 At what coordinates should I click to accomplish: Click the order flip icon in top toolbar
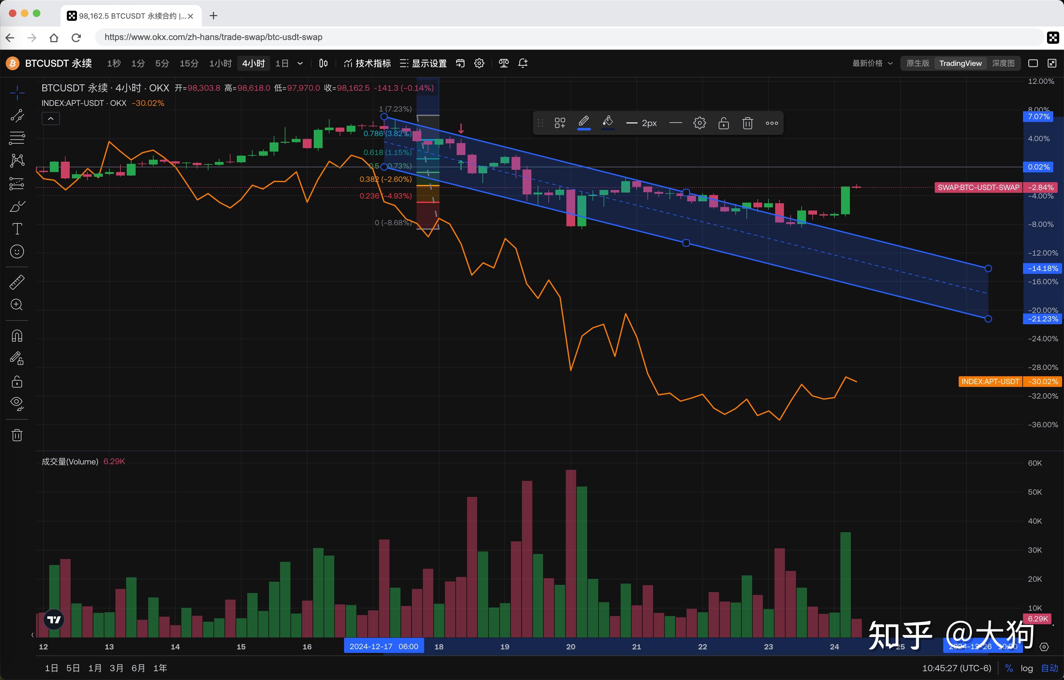tap(460, 63)
